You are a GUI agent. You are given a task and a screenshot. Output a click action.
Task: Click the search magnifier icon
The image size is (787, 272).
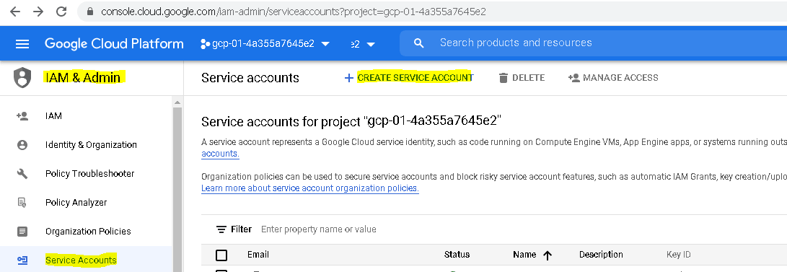point(418,43)
